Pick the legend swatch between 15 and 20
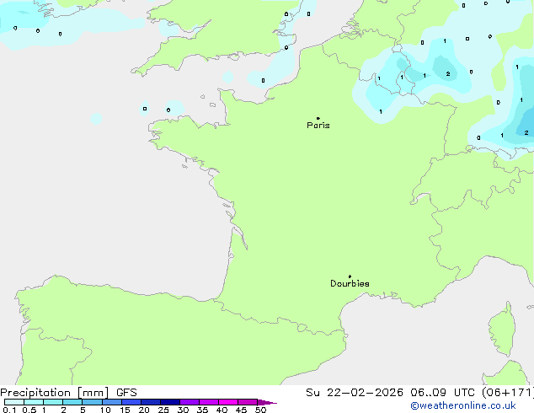This screenshot has width=534, height=413. [x=131, y=402]
